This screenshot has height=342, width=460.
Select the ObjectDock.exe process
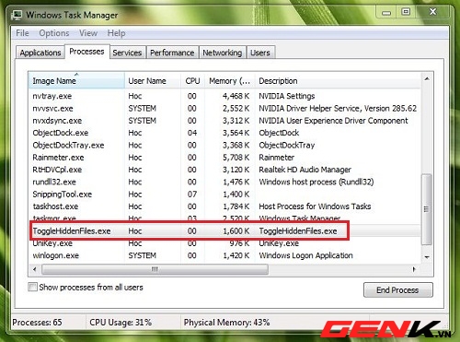point(225,133)
